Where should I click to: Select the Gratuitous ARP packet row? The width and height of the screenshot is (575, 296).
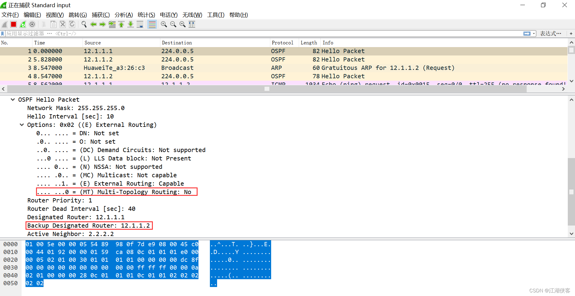coord(284,68)
